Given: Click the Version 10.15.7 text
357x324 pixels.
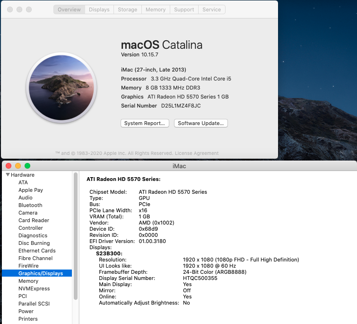Looking at the screenshot, I should coord(139,55).
